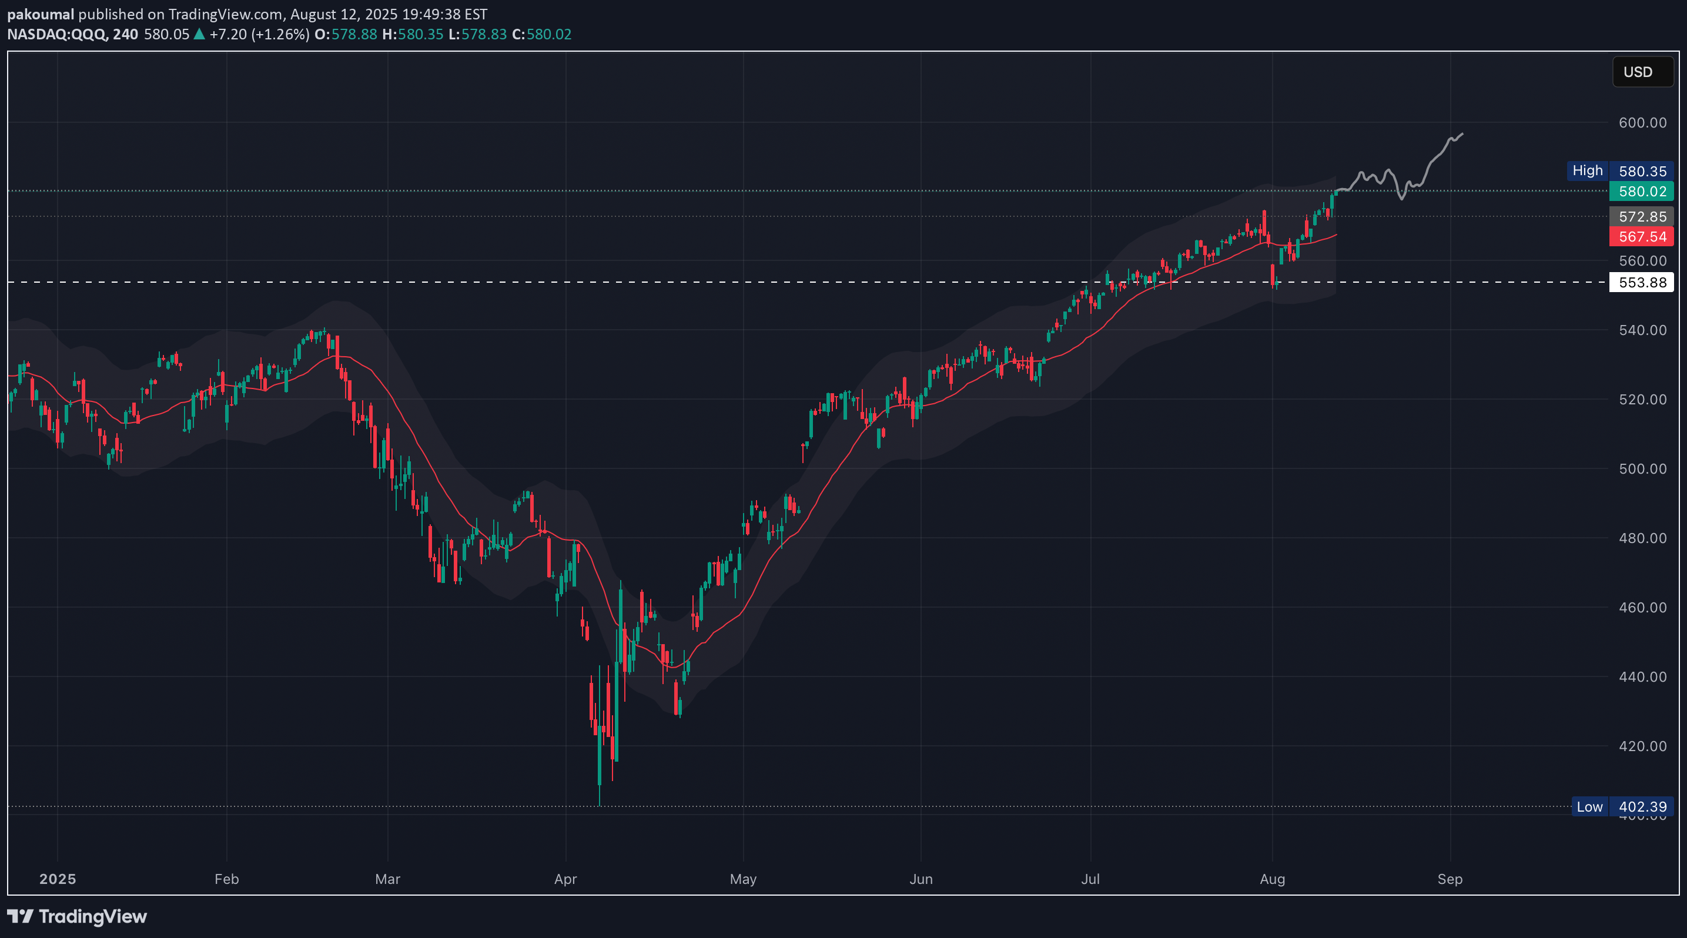Click the C:580.02 close value in header
Viewport: 1687px width, 938px height.
click(541, 34)
